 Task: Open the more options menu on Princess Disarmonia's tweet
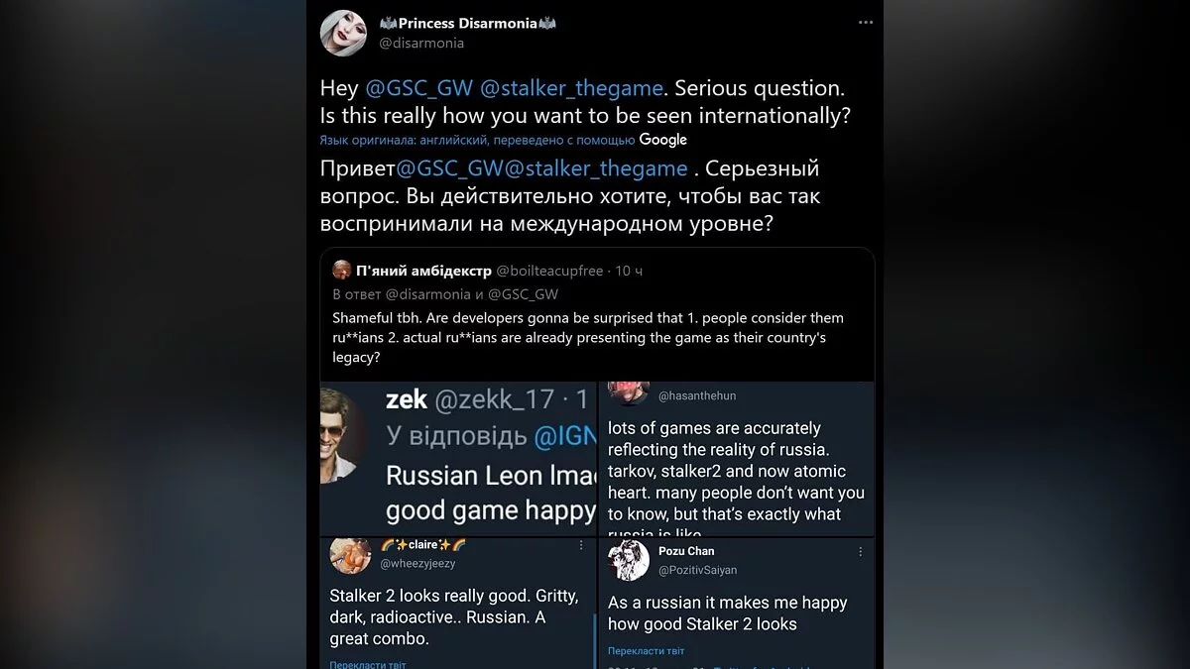click(865, 22)
